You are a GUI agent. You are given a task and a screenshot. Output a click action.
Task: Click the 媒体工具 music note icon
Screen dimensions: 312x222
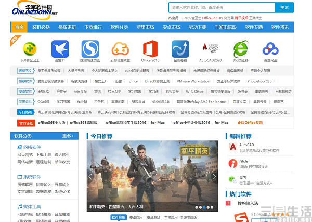(20, 207)
